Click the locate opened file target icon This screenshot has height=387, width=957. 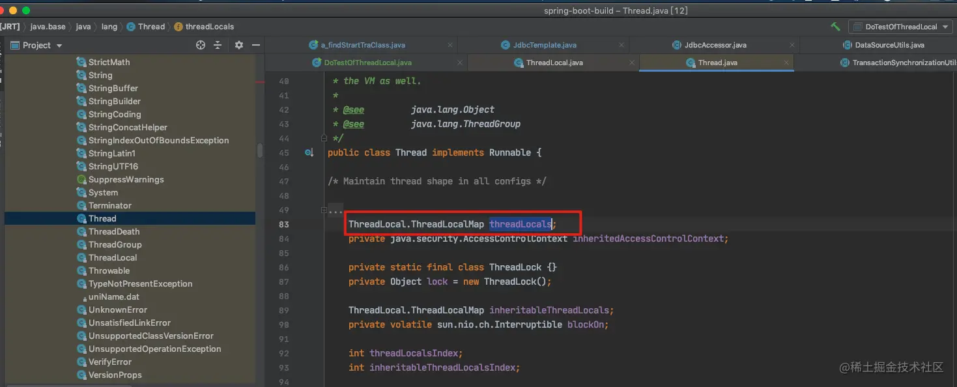pos(201,45)
